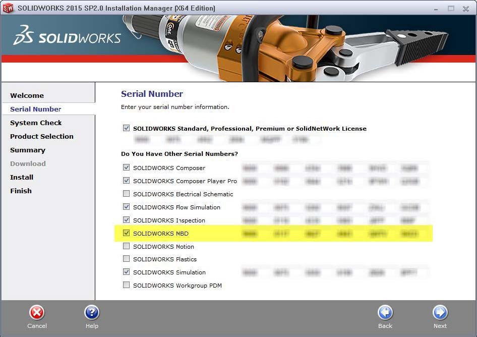Click the SOLIDWORKS Simulation serial number field

(x=335, y=272)
